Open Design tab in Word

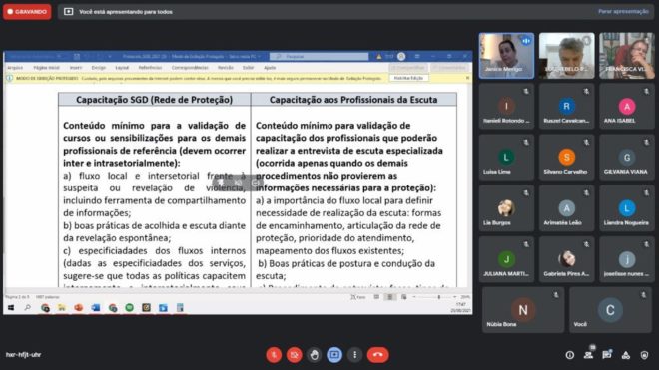click(99, 67)
